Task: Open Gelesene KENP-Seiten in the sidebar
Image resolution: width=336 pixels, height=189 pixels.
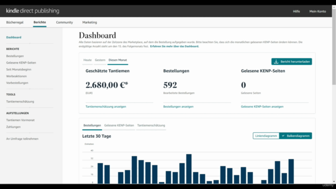Action: point(21,62)
